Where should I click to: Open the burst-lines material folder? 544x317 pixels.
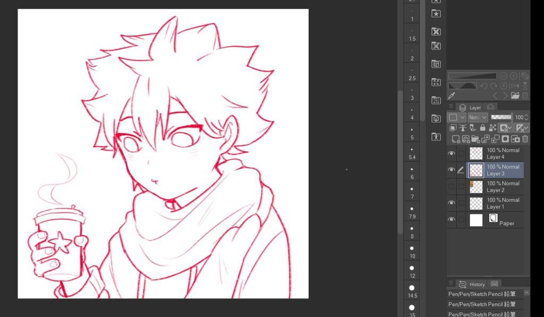436,82
